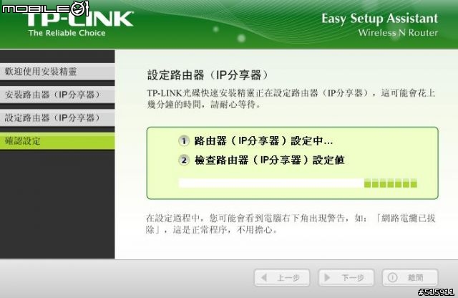Click the 檢查路由器（IP分享器）設定值 status line
The height and width of the screenshot is (298, 458).
[x=270, y=160]
